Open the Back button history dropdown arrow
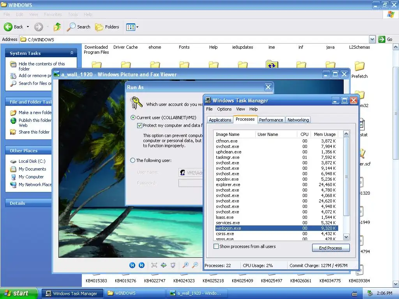 [x=28, y=27]
